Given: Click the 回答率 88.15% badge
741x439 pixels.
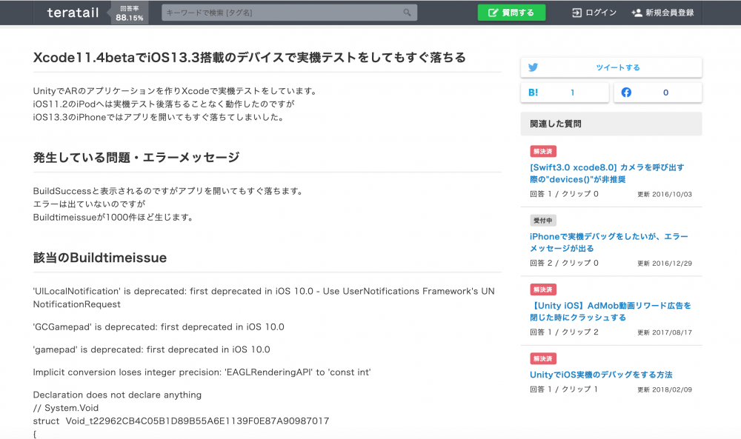Looking at the screenshot, I should click(x=130, y=13).
